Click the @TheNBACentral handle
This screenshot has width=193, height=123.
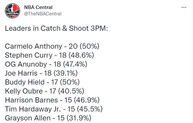(x=43, y=14)
